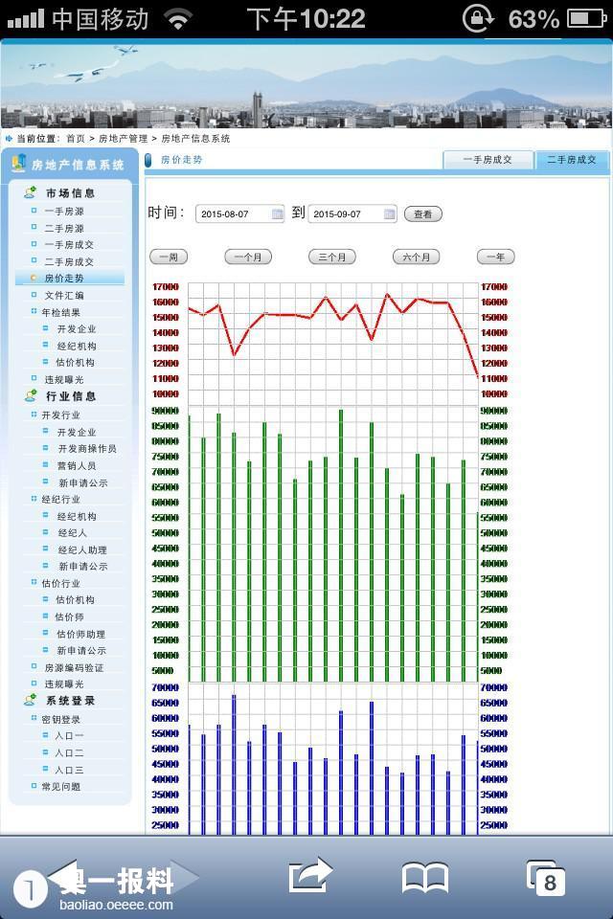Open 开发企业 under 年检结果
Image resolution: width=613 pixels, height=919 pixels.
click(x=77, y=328)
